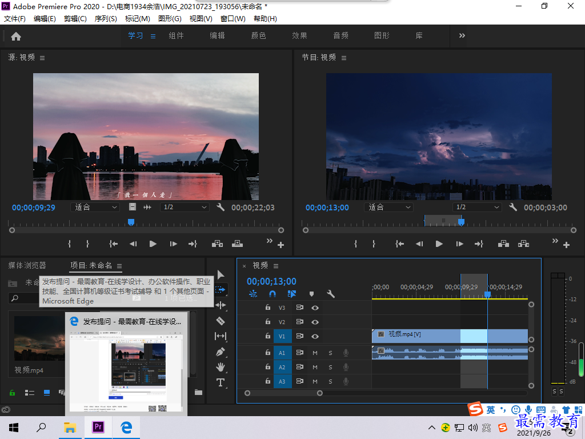This screenshot has width=585, height=439.
Task: Play the Source monitor clip
Action: [x=153, y=244]
